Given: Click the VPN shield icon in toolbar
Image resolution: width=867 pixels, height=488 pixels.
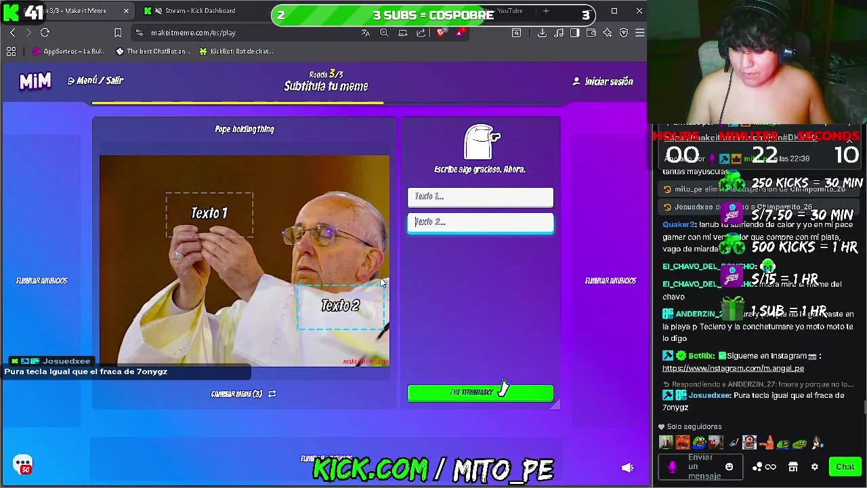Looking at the screenshot, I should [x=623, y=33].
